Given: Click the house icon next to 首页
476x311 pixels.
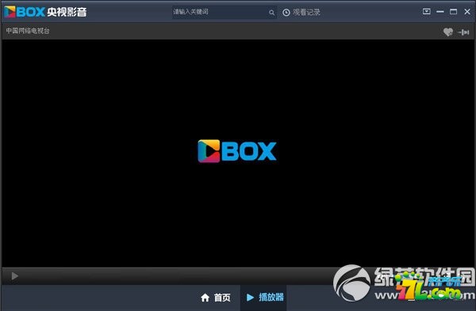Looking at the screenshot, I should (205, 298).
